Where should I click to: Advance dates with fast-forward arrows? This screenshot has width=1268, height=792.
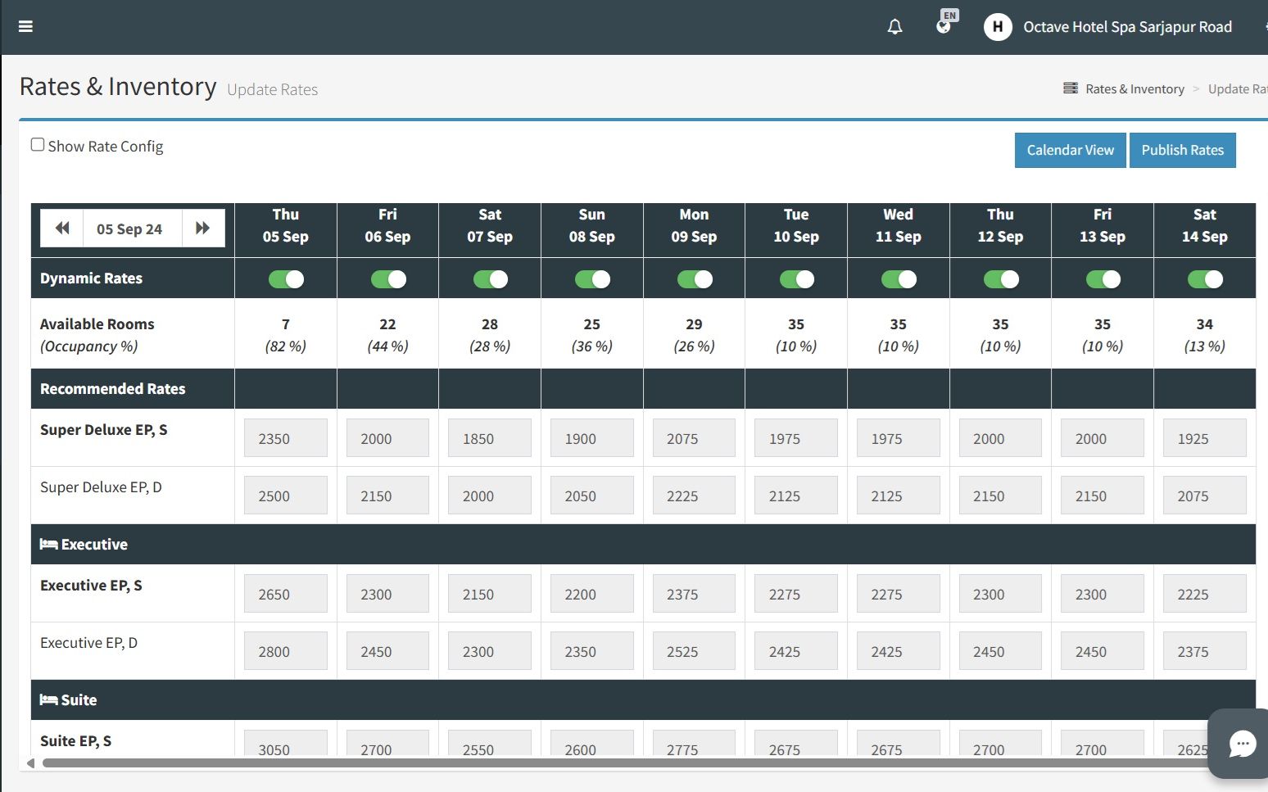202,229
